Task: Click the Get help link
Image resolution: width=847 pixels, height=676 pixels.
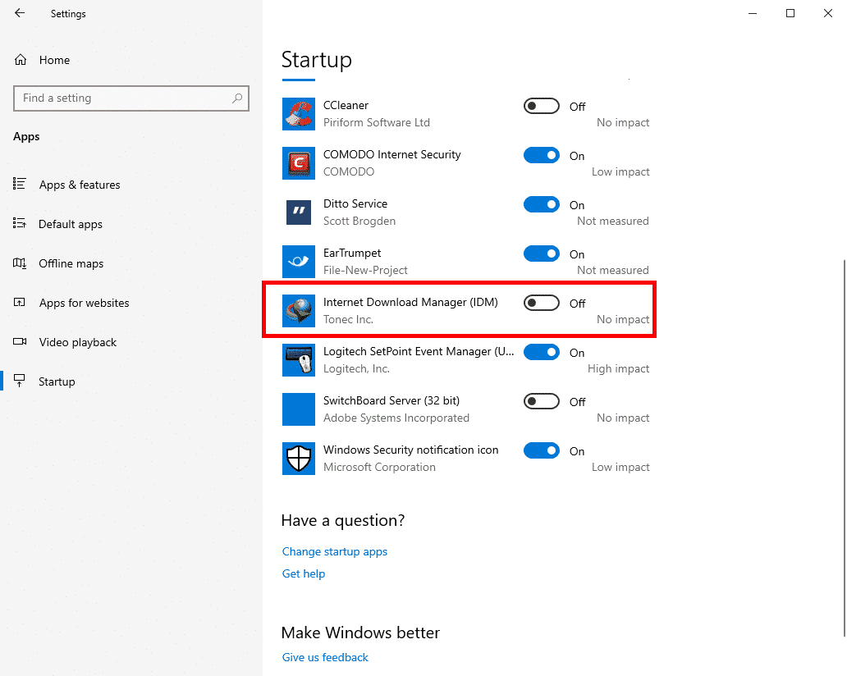Action: [303, 573]
